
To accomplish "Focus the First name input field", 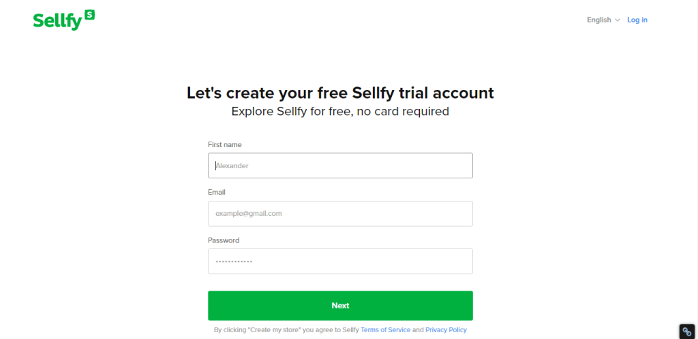I will click(340, 165).
